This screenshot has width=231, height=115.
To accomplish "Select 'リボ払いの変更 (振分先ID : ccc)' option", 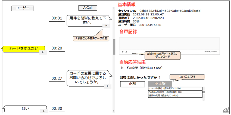I will point(175,92).
